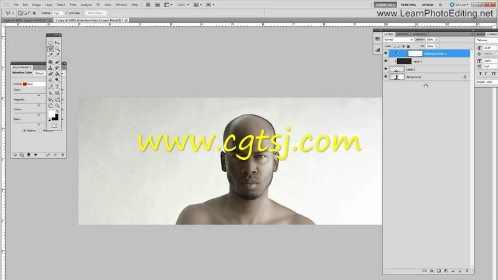Select the Elliptical Marquee tool

tap(50, 43)
